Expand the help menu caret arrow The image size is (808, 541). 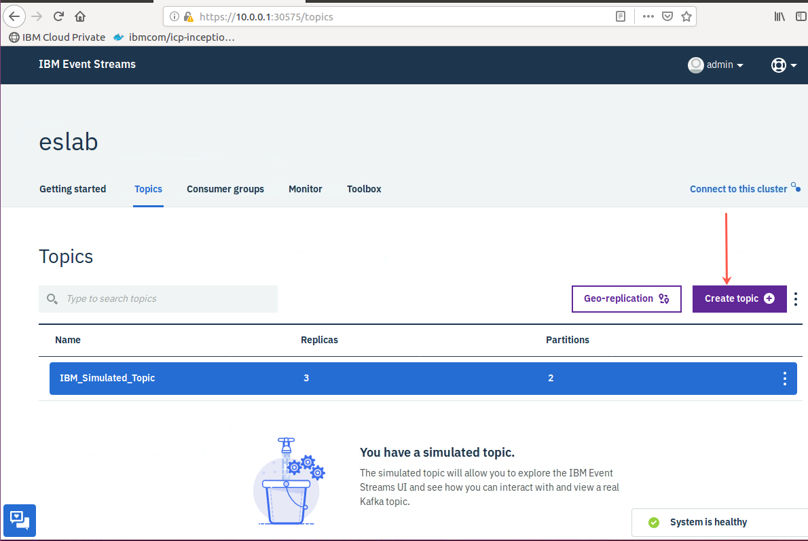[x=794, y=65]
